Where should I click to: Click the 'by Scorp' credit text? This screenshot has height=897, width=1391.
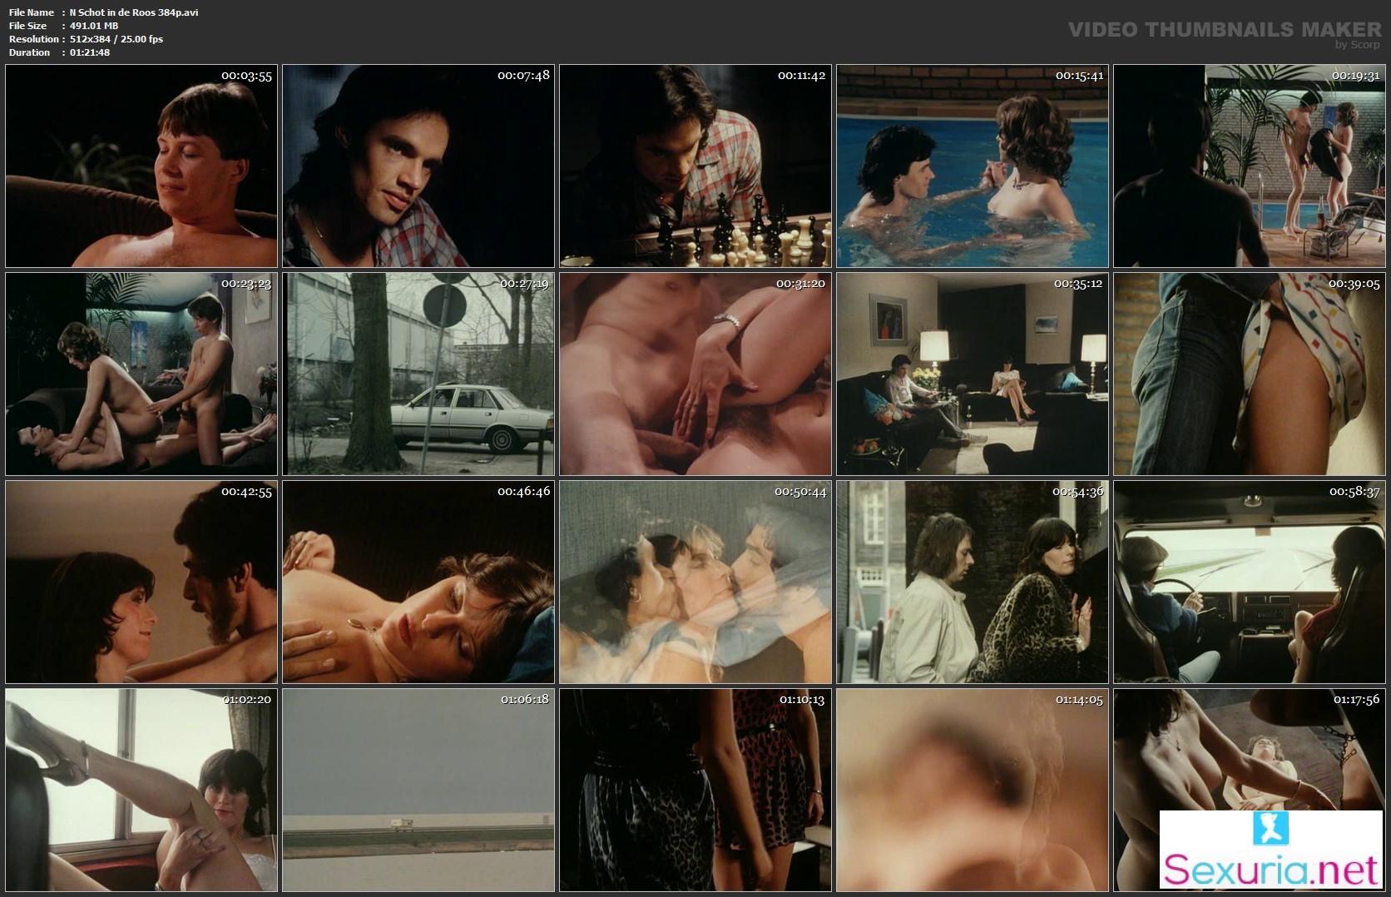pyautogui.click(x=1357, y=45)
